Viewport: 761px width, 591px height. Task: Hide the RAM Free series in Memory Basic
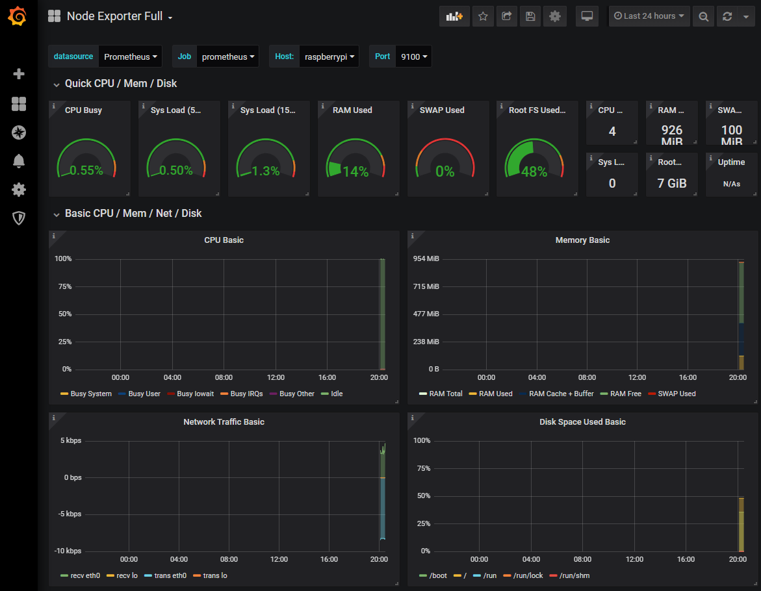point(626,394)
